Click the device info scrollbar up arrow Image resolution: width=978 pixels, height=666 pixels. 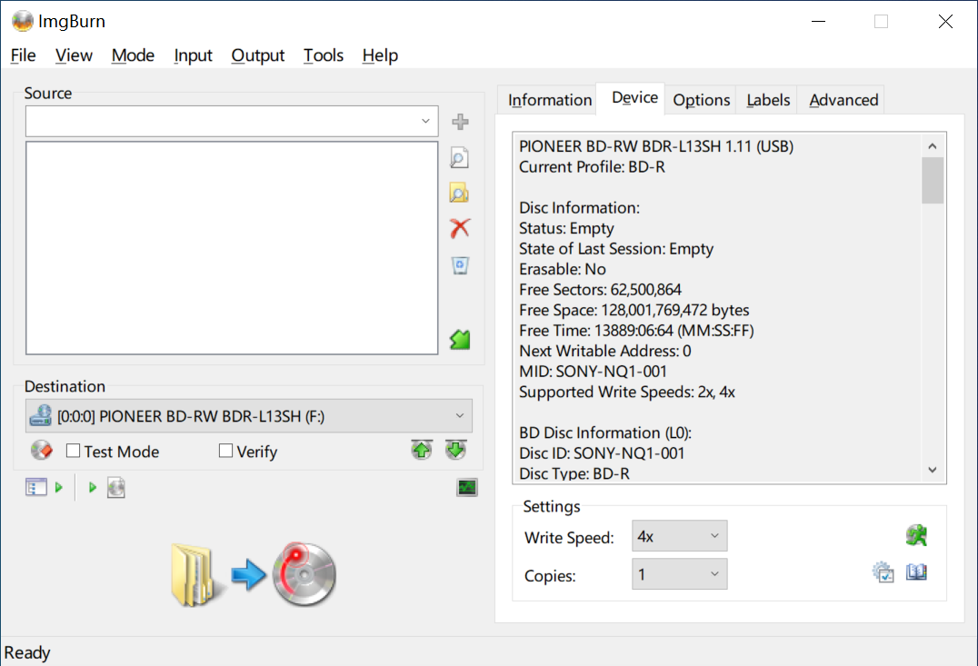point(933,146)
